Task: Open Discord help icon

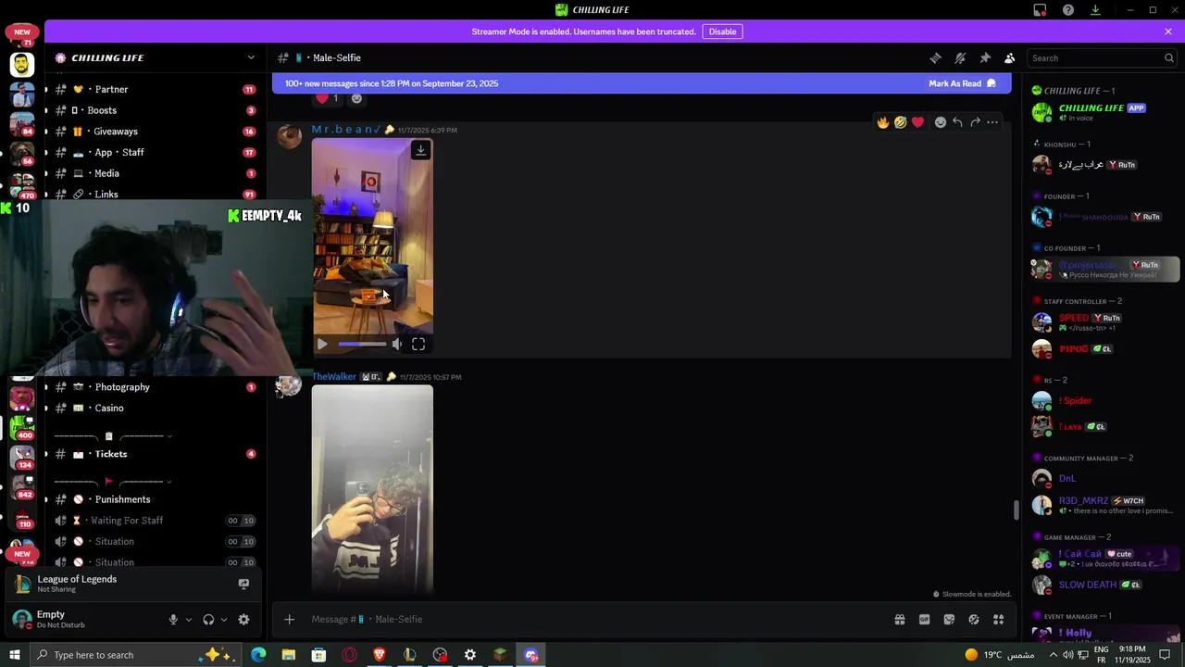Action: (x=1068, y=10)
